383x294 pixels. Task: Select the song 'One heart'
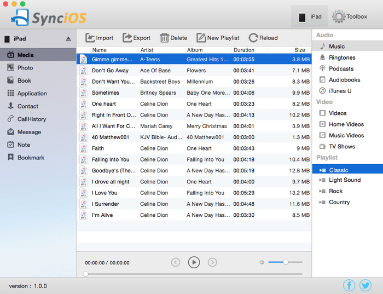click(194, 104)
